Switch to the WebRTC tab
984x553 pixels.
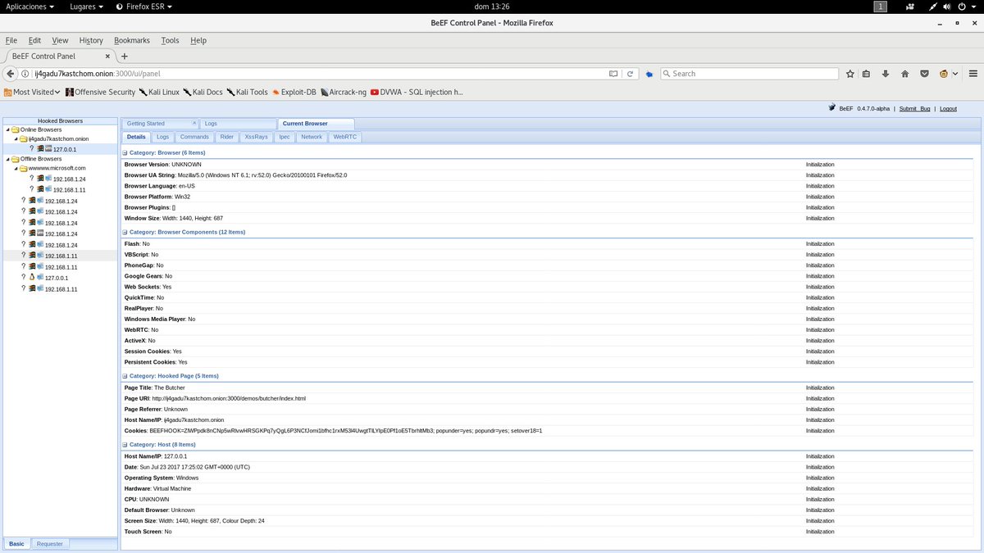[x=344, y=137]
